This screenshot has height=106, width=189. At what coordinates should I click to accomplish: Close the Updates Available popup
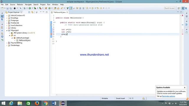point(185,88)
